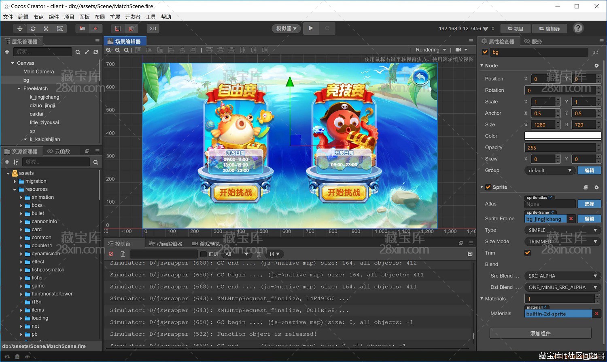Zoom out the scene editor
607x362 pixels.
[117, 50]
